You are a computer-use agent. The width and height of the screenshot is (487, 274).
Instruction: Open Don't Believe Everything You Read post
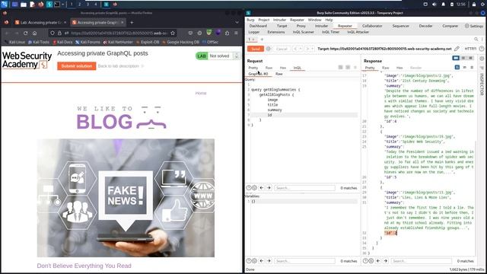[x=84, y=266]
